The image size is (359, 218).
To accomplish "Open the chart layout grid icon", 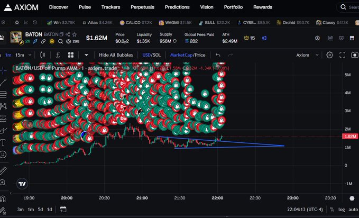I will point(71,55).
